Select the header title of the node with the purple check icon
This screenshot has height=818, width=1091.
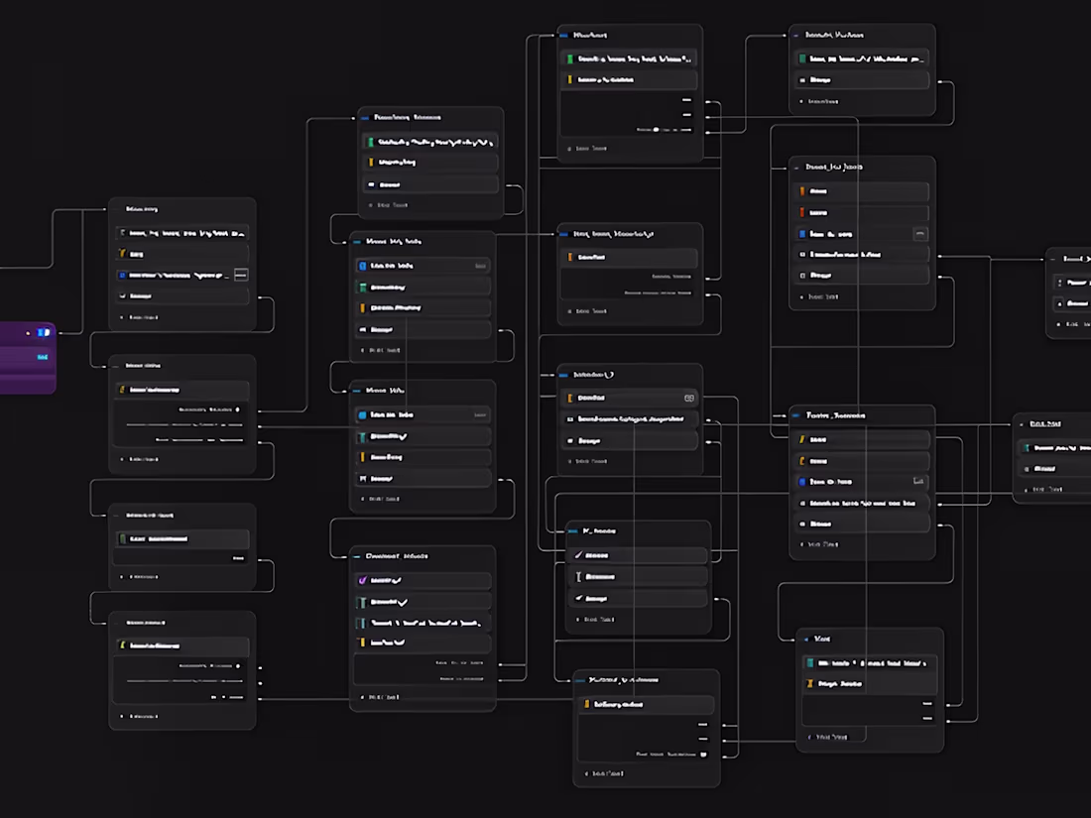pyautogui.click(x=397, y=556)
